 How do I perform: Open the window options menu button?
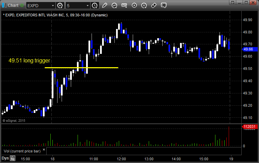pos(233,2)
